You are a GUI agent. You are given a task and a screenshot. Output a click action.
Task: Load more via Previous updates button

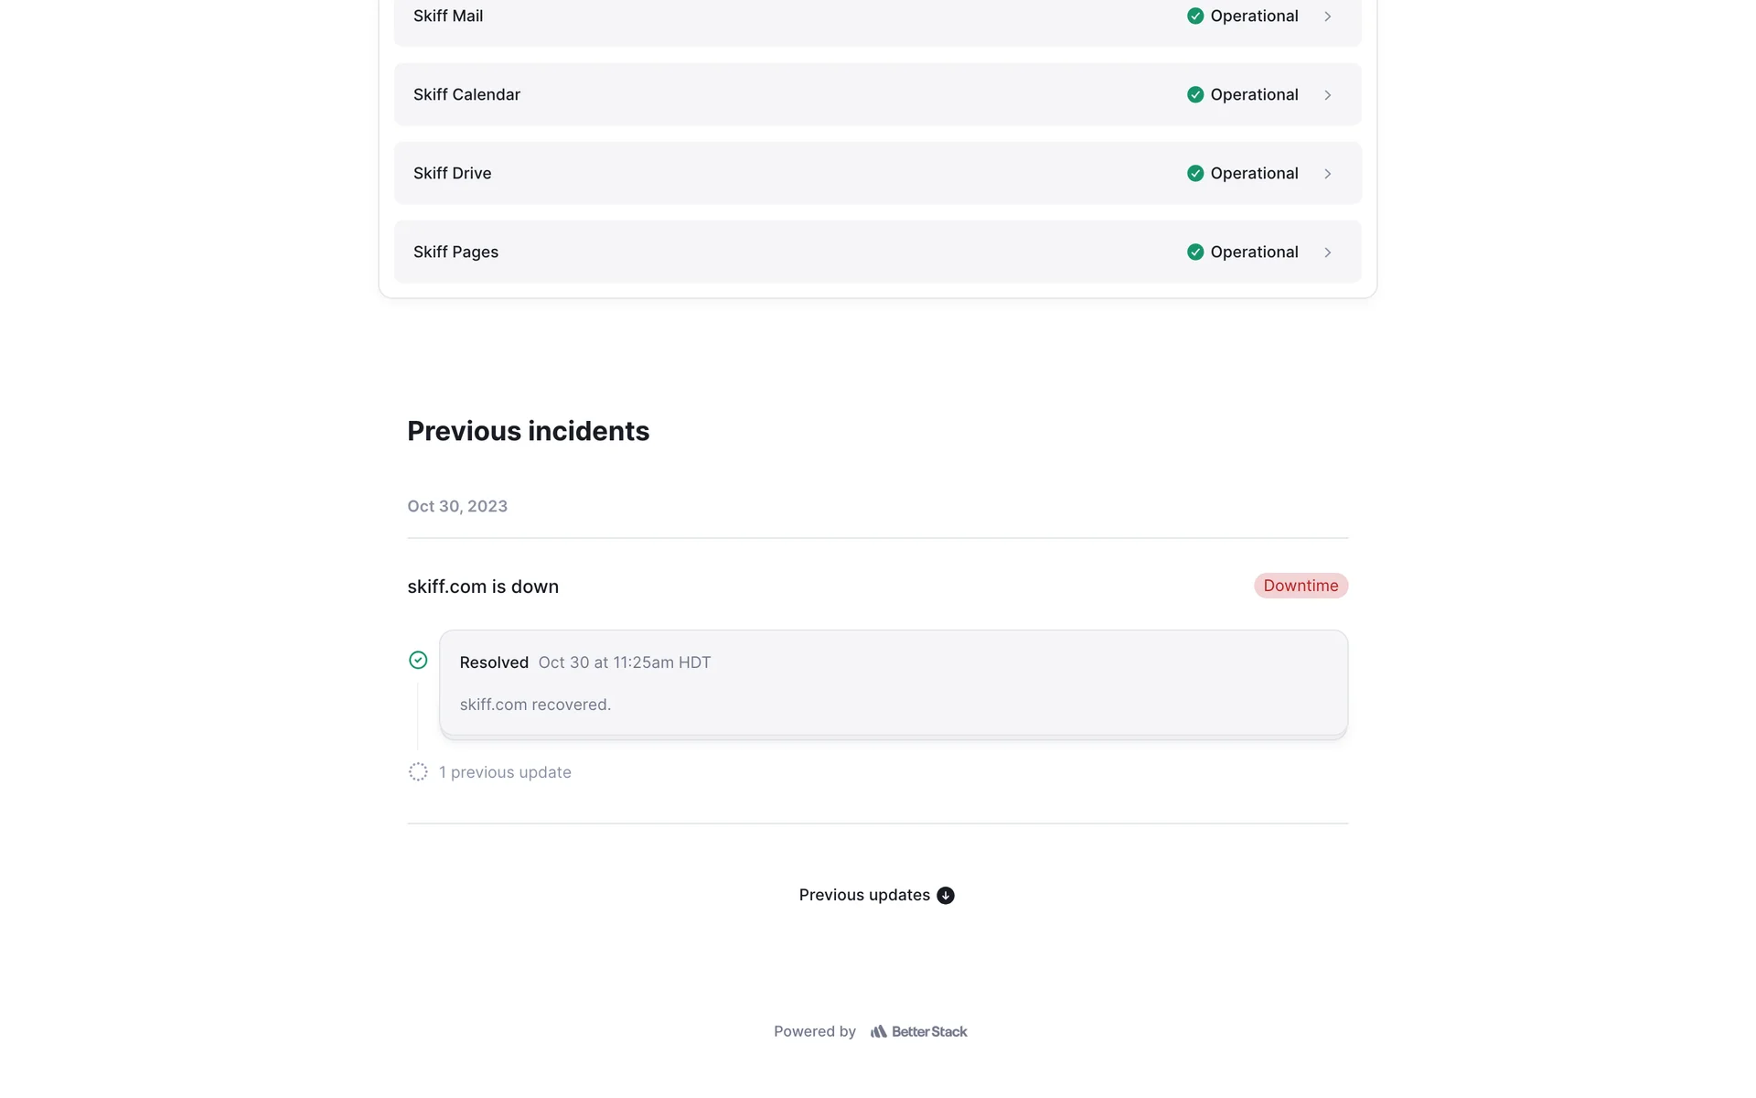click(864, 895)
